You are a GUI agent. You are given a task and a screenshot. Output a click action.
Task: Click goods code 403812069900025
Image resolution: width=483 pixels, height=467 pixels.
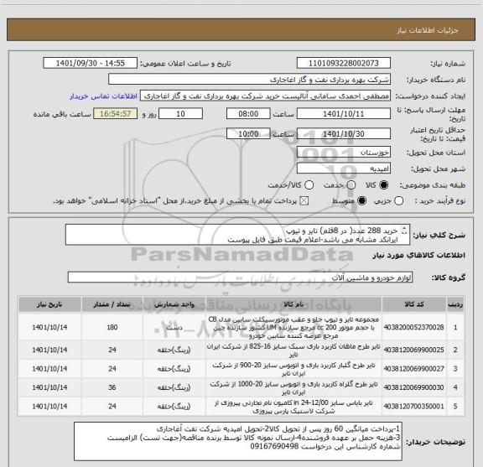[413, 350]
